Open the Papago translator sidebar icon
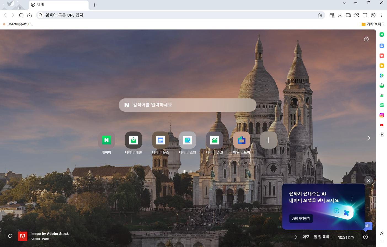 click(382, 76)
